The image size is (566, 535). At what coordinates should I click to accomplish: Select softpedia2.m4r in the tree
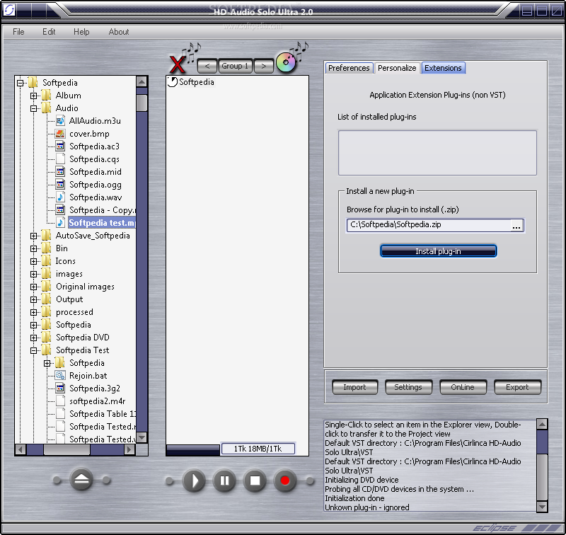pos(98,401)
